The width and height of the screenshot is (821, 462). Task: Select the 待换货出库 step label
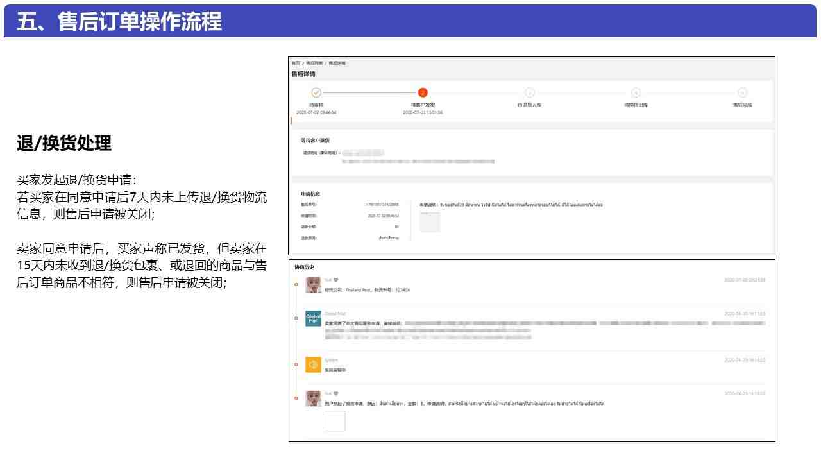click(x=636, y=105)
